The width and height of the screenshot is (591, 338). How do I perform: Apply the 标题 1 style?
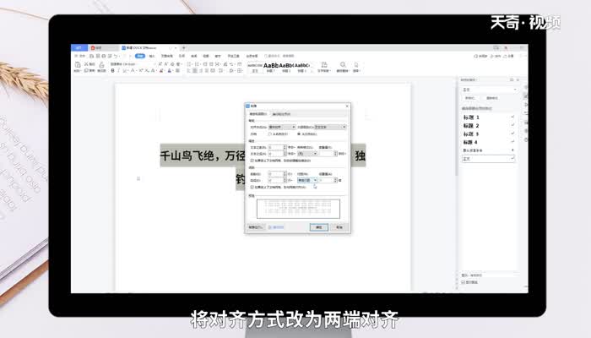pyautogui.click(x=488, y=117)
